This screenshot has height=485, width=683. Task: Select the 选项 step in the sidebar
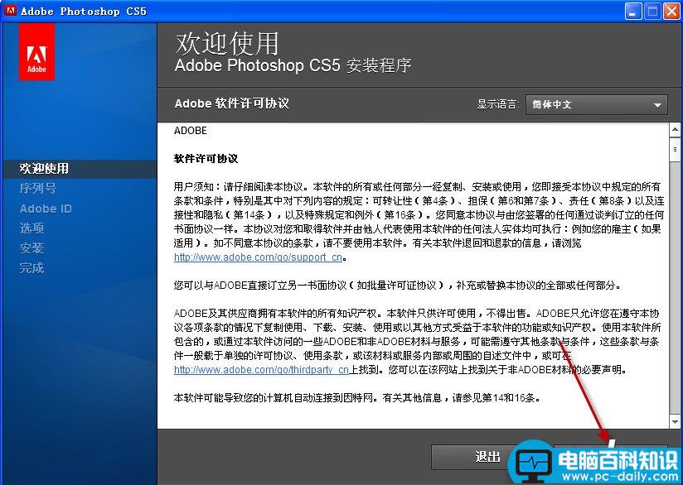tap(31, 228)
